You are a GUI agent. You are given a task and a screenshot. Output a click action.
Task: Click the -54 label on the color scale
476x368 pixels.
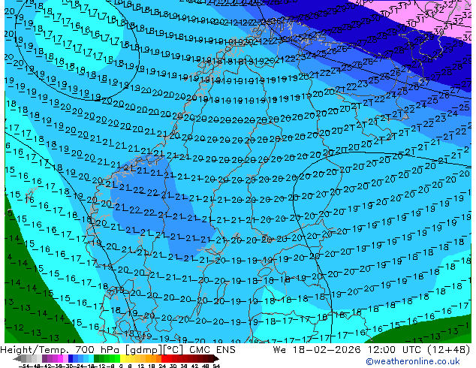[23, 366]
